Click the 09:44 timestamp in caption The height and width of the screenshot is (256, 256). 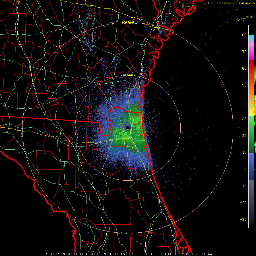(206, 254)
